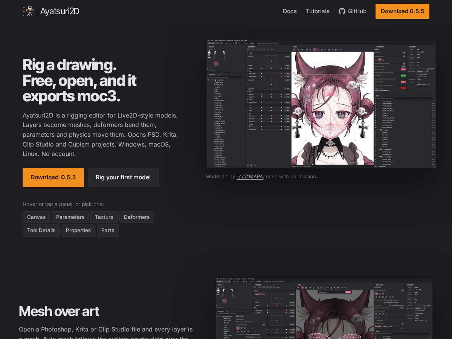Select the Canvas panel chip

(36, 217)
